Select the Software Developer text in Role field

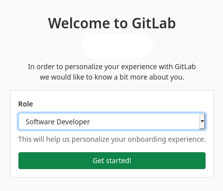pos(58,122)
